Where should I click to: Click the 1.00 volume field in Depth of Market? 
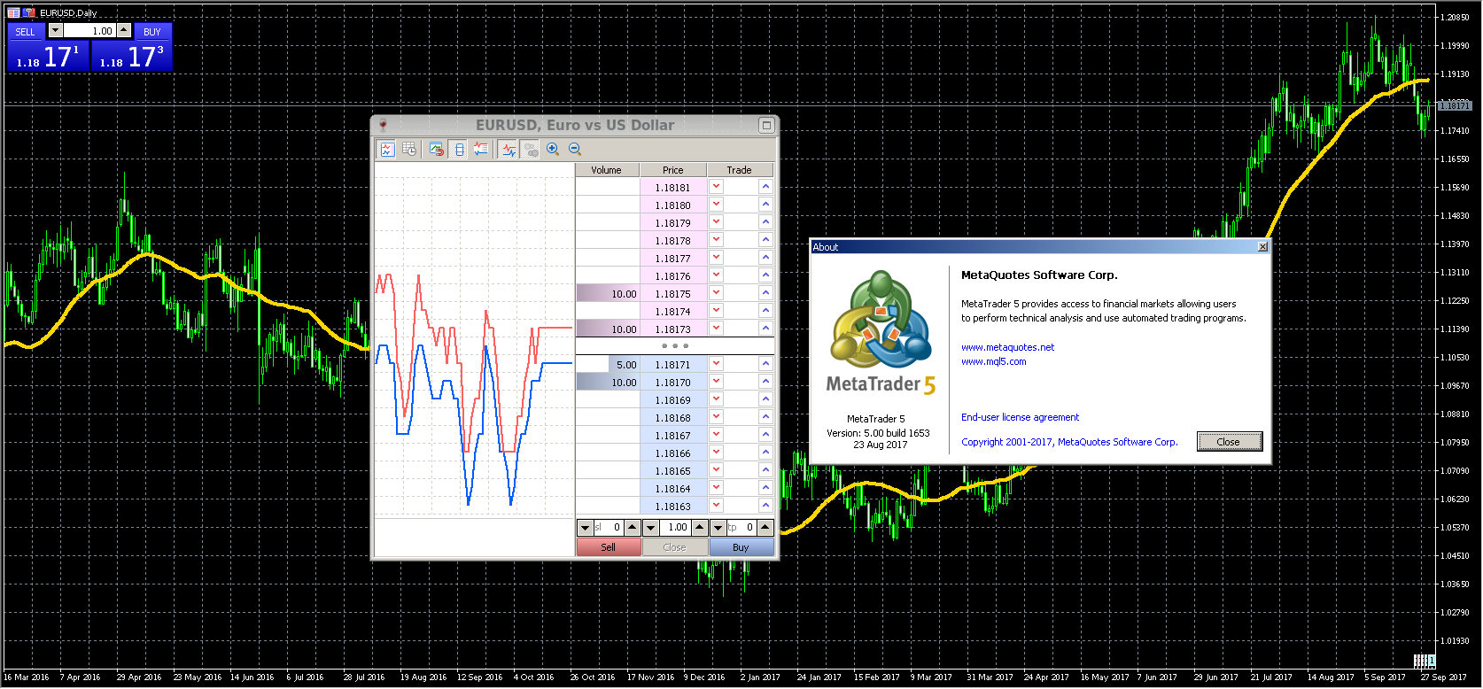tap(675, 528)
